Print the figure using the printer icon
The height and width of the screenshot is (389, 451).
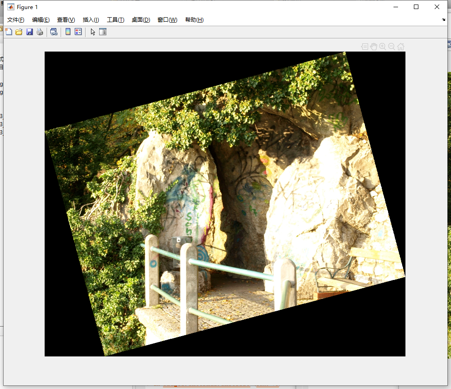tap(39, 32)
